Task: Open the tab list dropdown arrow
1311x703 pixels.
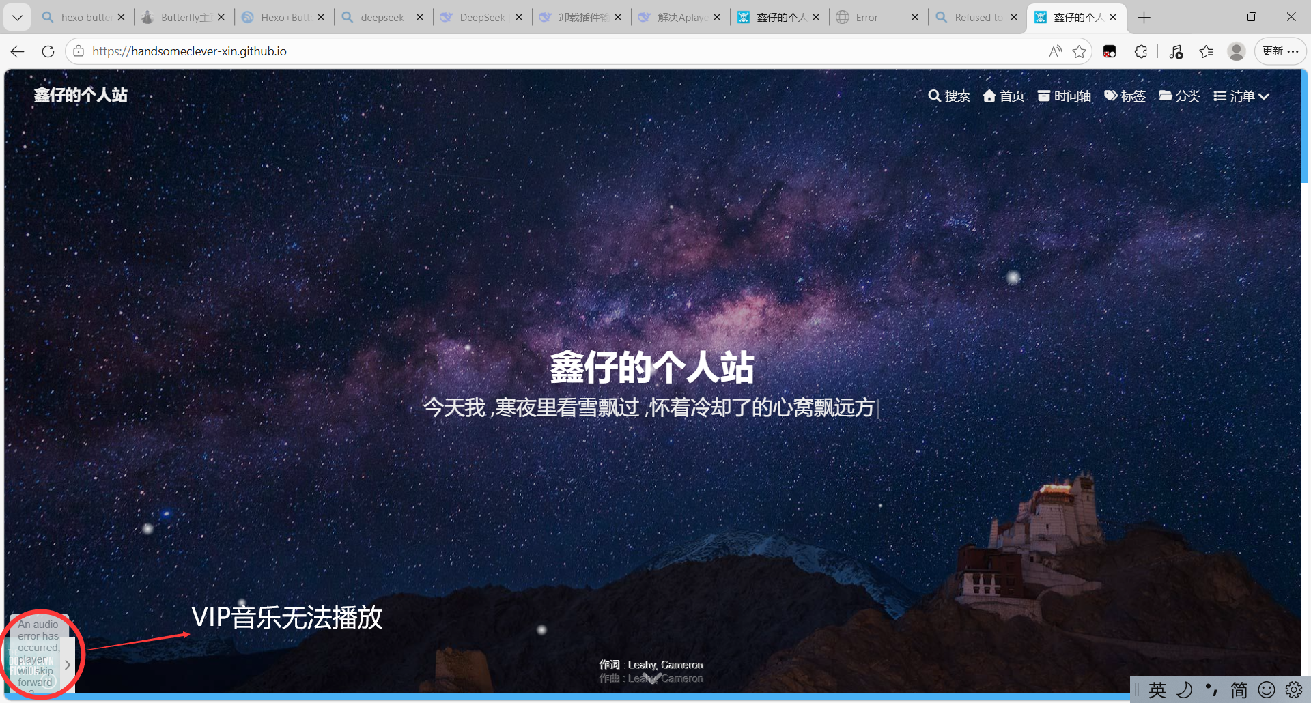Action: [x=17, y=18]
